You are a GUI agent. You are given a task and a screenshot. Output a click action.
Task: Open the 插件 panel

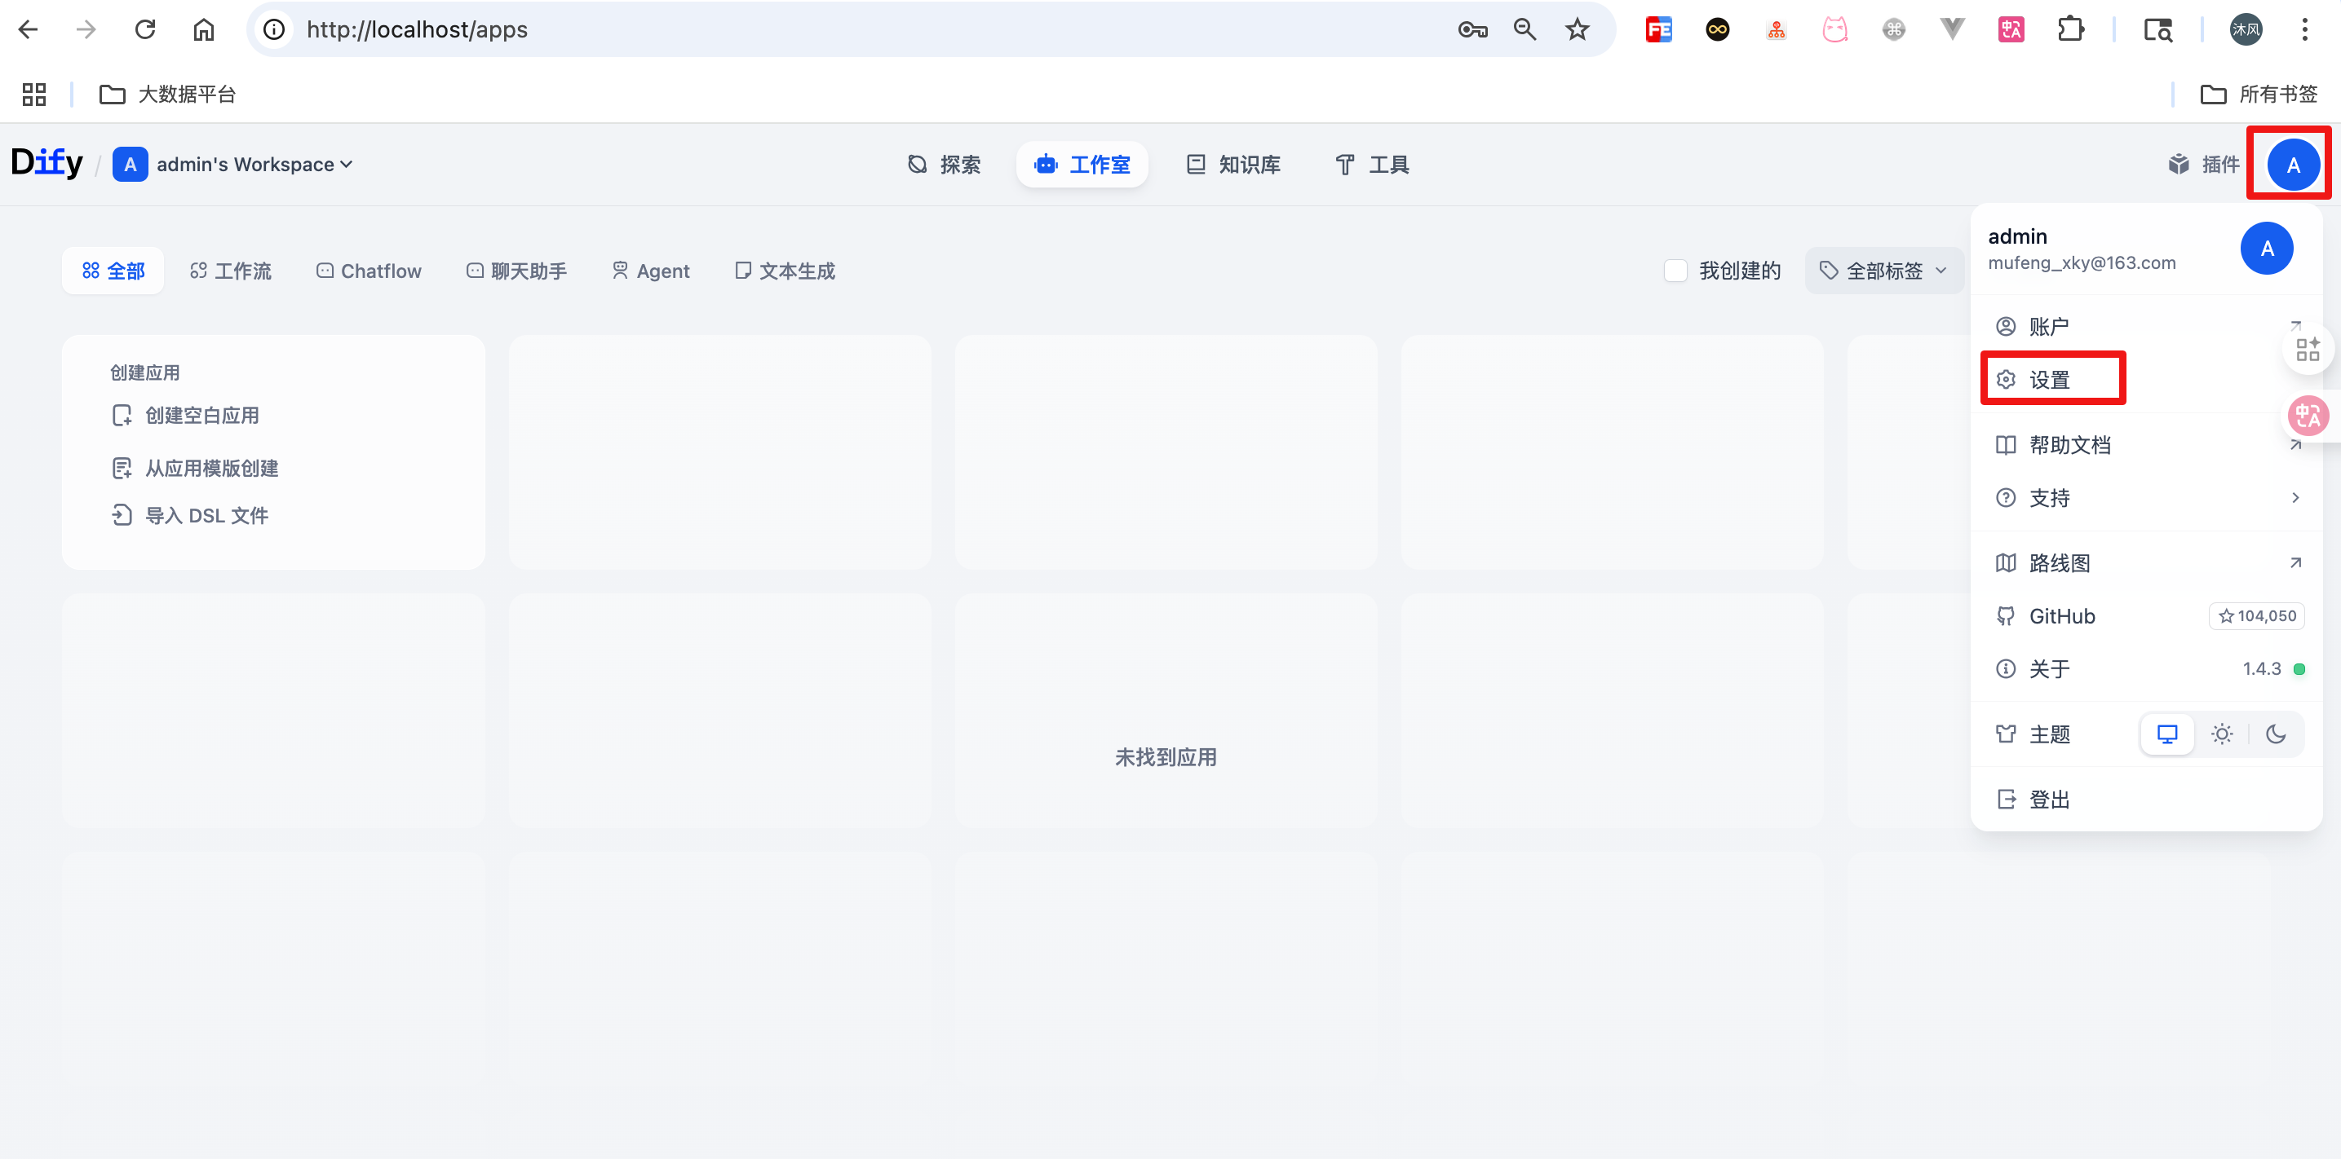click(2204, 165)
